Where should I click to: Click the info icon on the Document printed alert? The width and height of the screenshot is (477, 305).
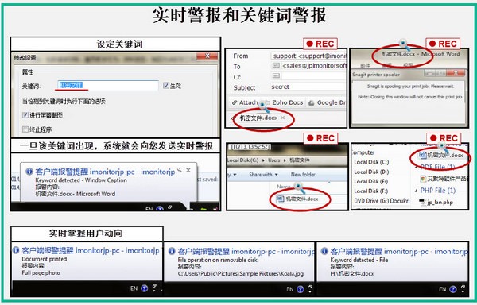coord(16,250)
